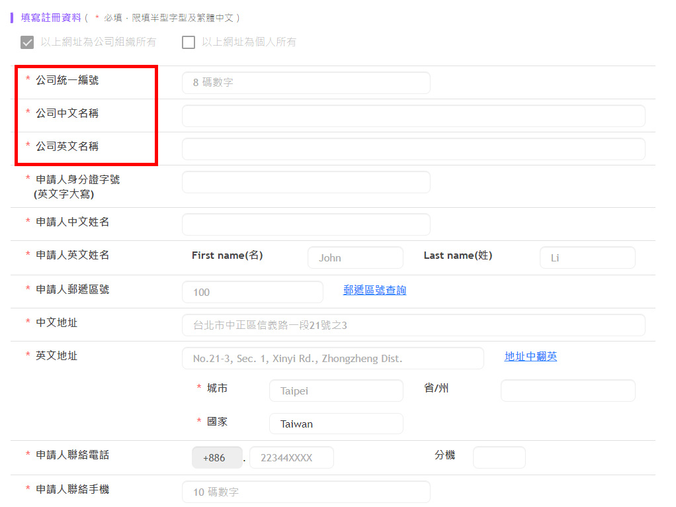Click the Last name field with Li placeholder
676x507 pixels.
click(587, 257)
